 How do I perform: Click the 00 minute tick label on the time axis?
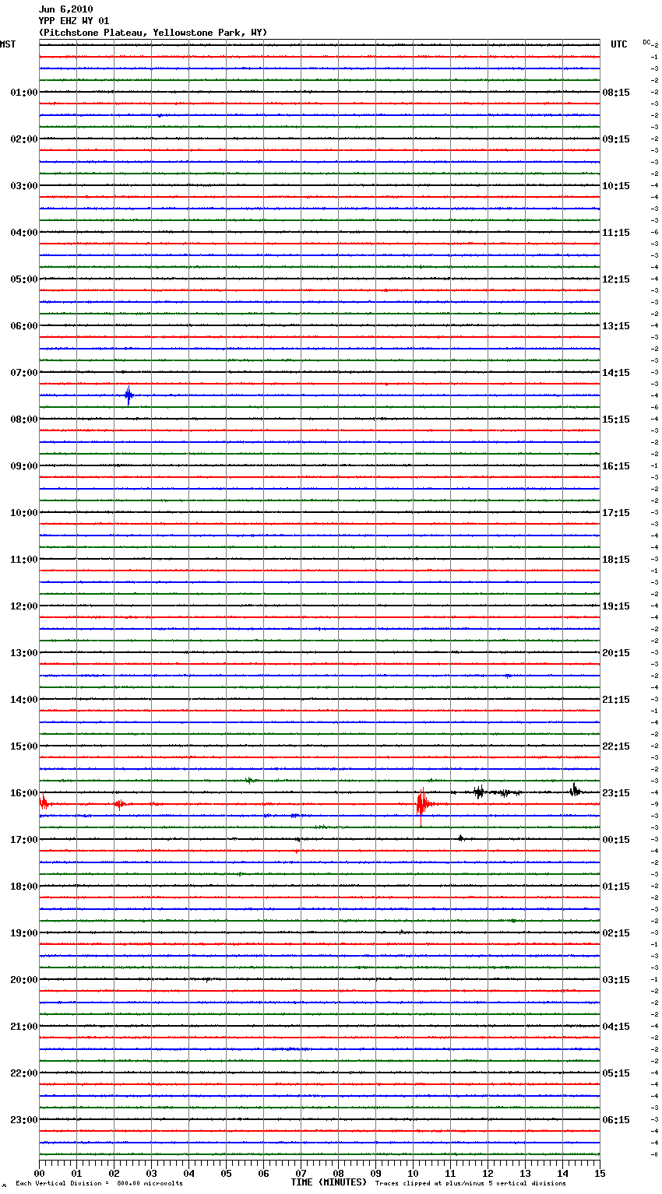point(39,1173)
